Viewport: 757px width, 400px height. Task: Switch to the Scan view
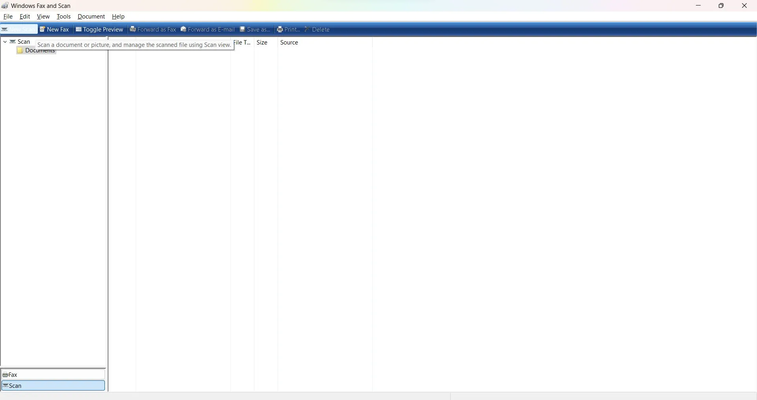click(x=53, y=385)
